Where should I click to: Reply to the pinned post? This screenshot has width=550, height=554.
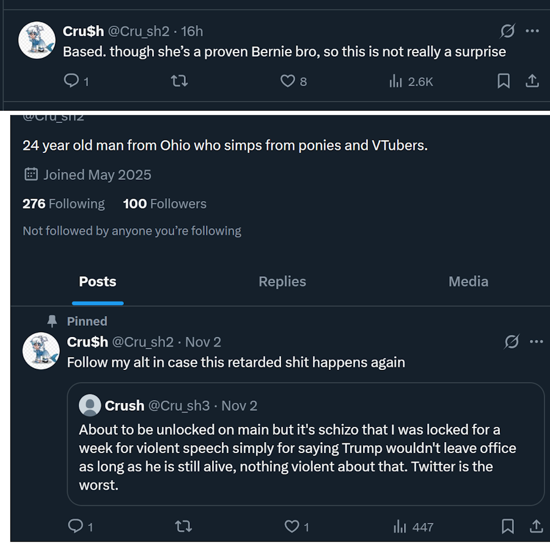click(76, 526)
